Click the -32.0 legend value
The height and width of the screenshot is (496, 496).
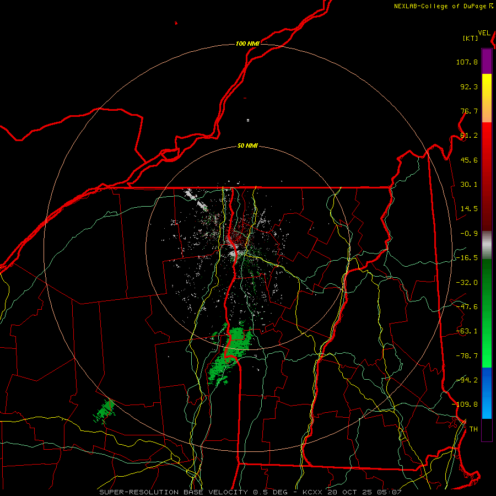pos(467,283)
